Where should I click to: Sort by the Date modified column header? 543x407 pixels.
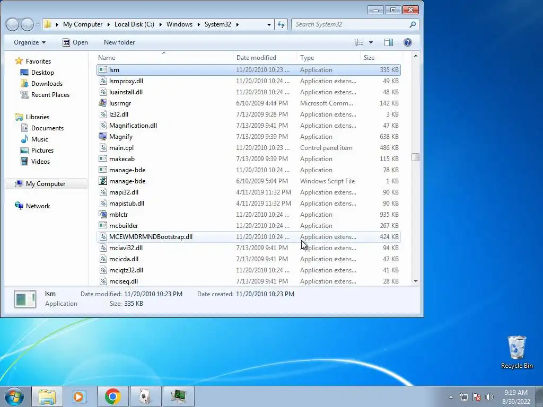[x=265, y=57]
